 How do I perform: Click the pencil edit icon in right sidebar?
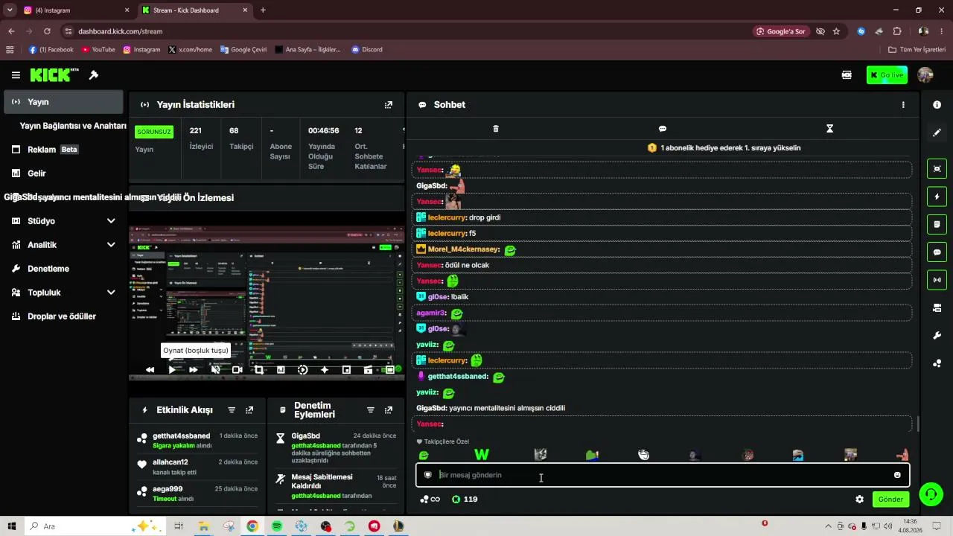(x=937, y=133)
